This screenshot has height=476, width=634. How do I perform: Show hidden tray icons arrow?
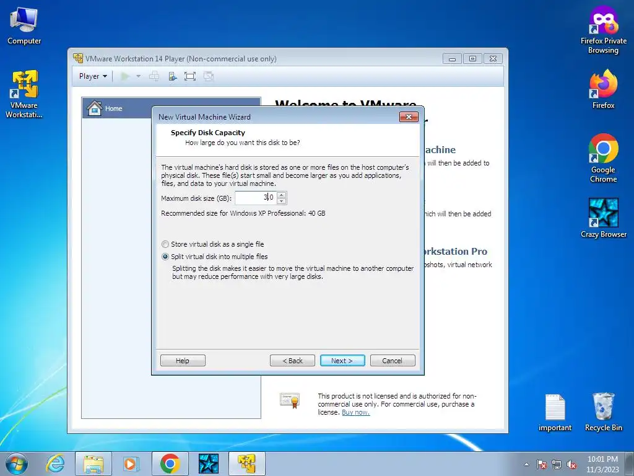tap(526, 465)
